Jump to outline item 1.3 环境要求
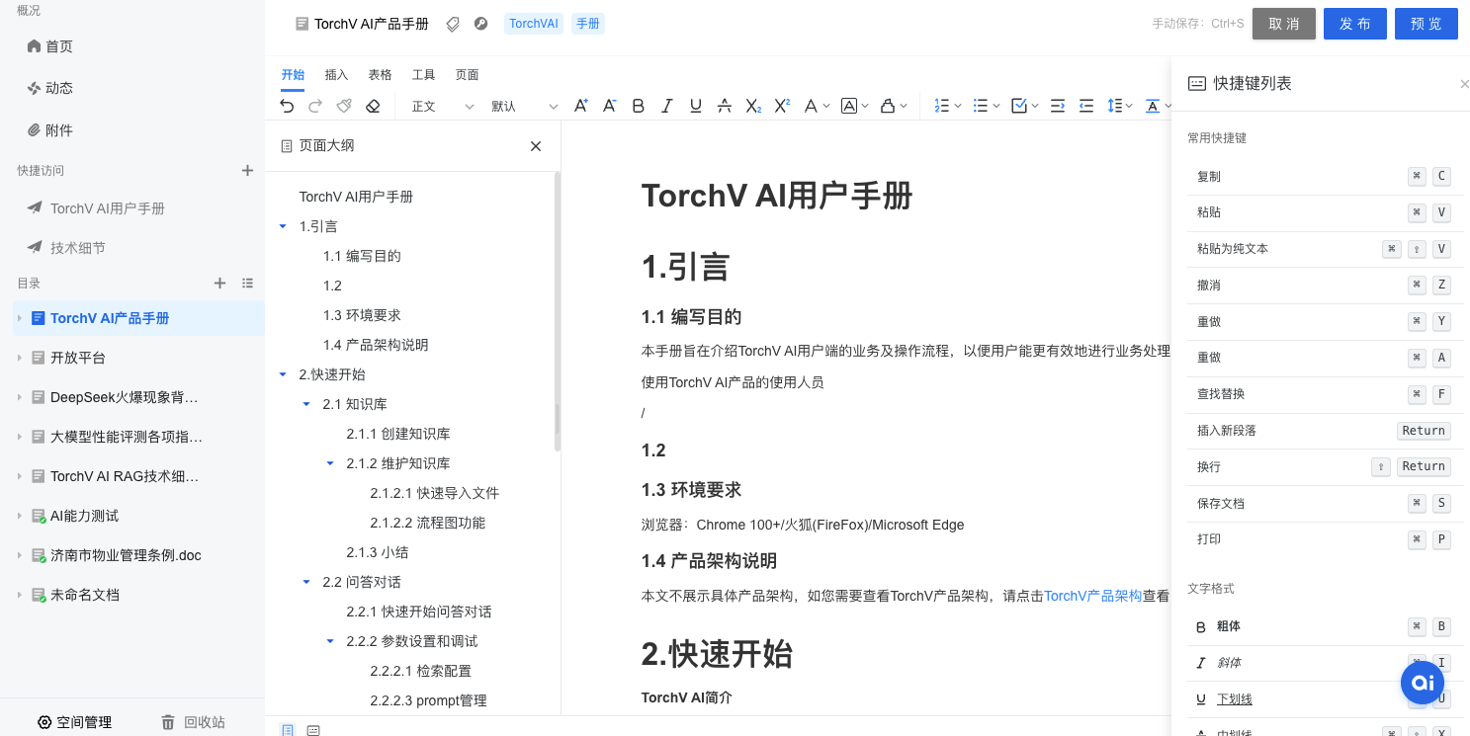The width and height of the screenshot is (1470, 736). coord(362,315)
